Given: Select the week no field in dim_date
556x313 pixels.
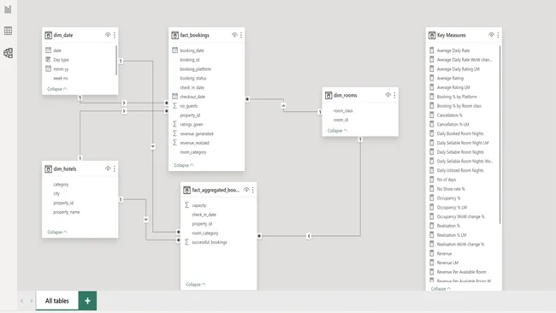Looking at the screenshot, I should click(x=61, y=78).
